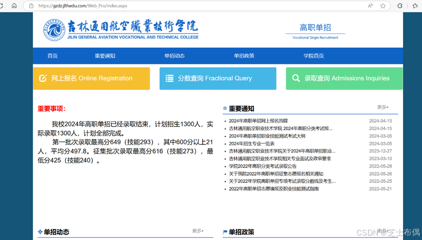Click 更多+ next to 单招动态
This screenshot has width=422, height=240.
tap(198, 231)
